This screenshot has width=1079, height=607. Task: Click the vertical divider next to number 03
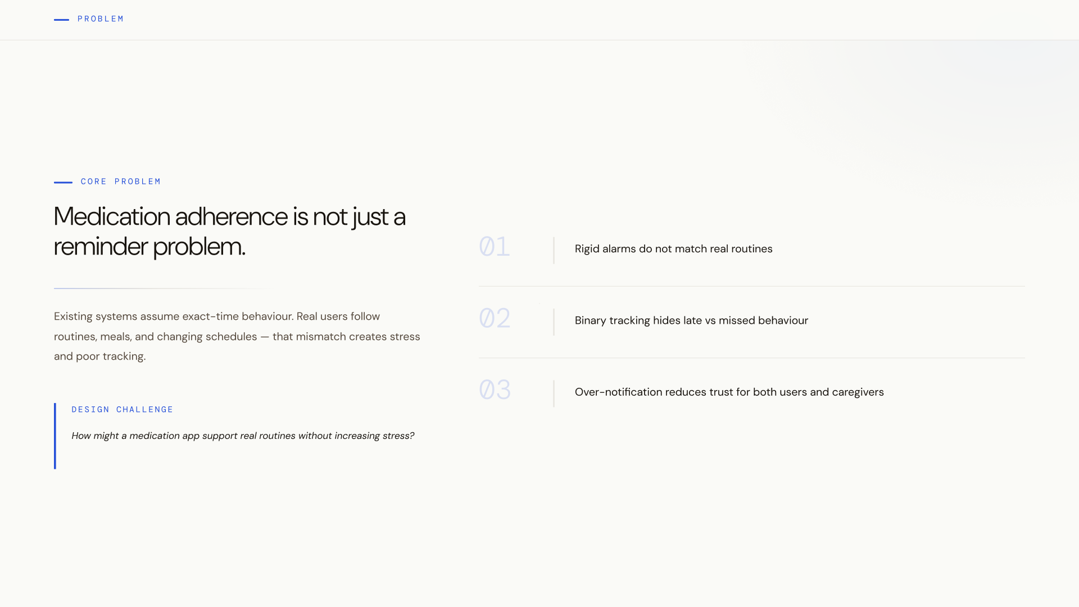click(x=554, y=393)
